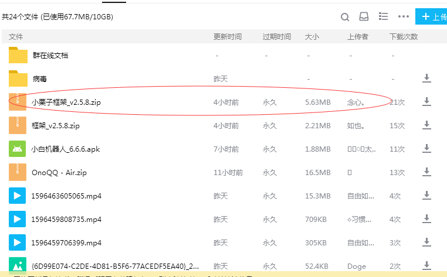Image resolution: width=447 pixels, height=277 pixels.
Task: Select the {6D99E074-C2DE-4D81... file name
Action: (115, 266)
